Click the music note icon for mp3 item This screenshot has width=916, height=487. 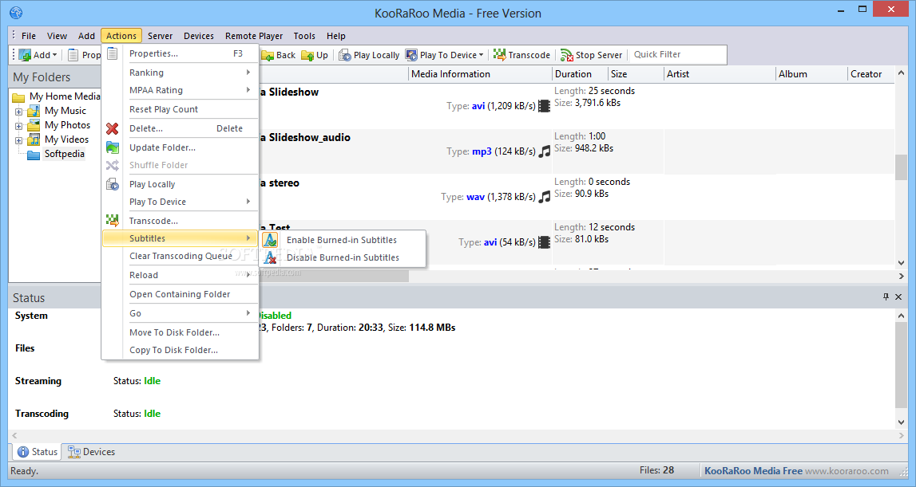pyautogui.click(x=545, y=151)
